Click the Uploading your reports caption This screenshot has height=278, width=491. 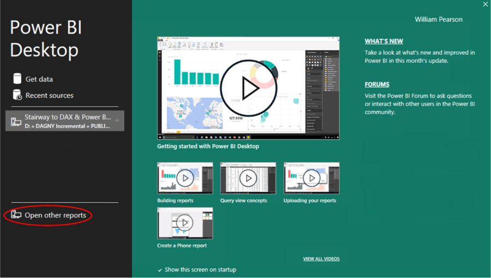tap(310, 201)
